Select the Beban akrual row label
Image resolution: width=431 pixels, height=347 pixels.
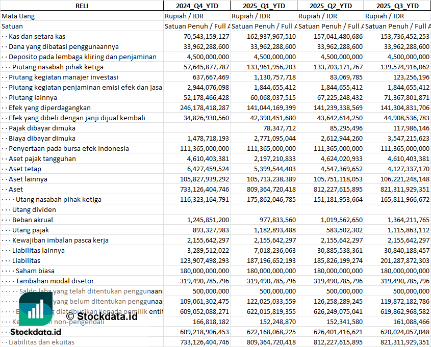33,220
